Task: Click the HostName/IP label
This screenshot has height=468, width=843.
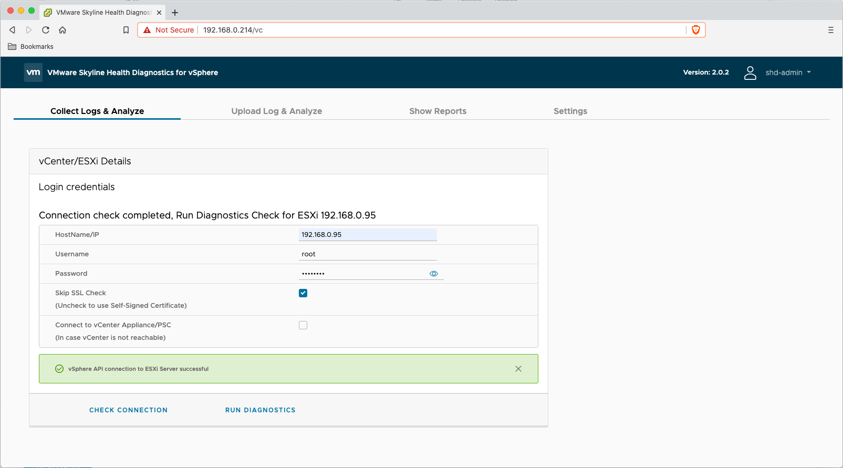Action: pos(77,235)
